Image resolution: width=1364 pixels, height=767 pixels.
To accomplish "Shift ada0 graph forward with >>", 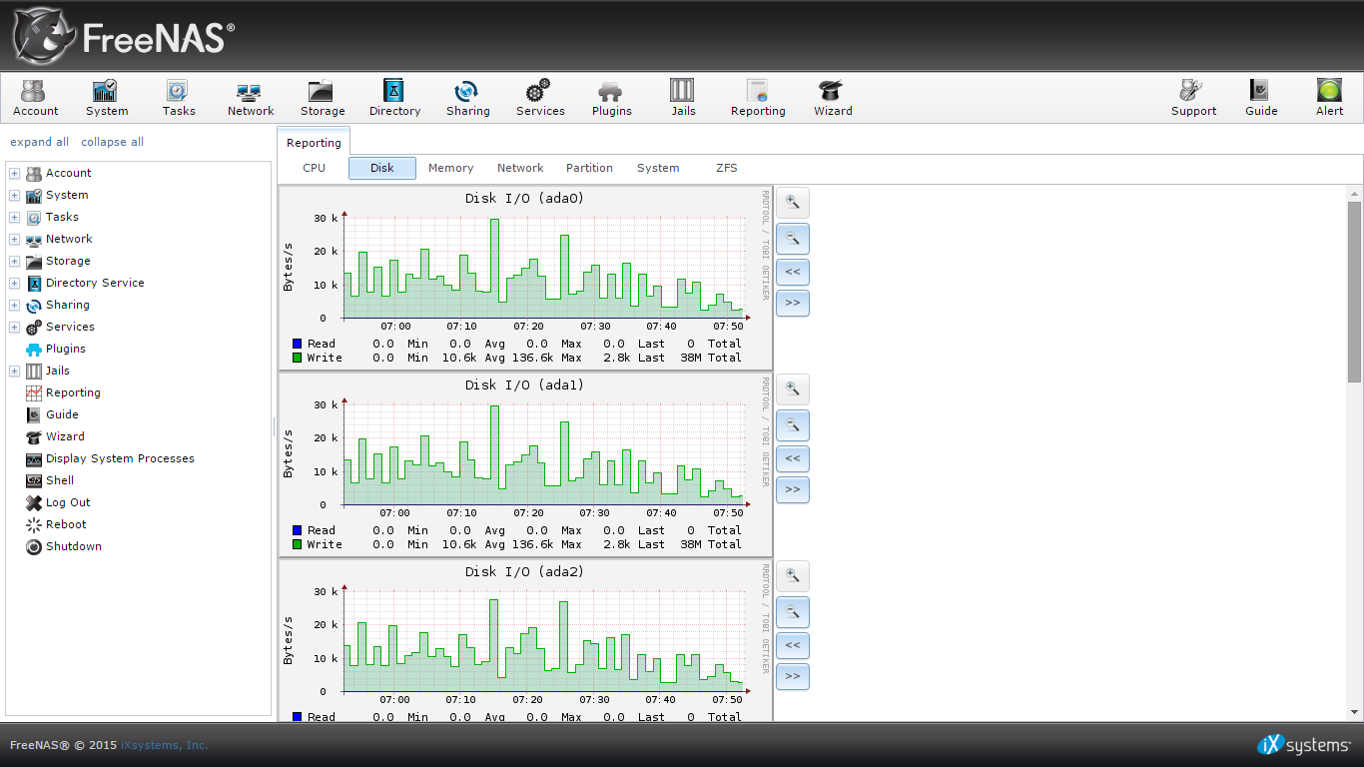I will click(x=793, y=303).
